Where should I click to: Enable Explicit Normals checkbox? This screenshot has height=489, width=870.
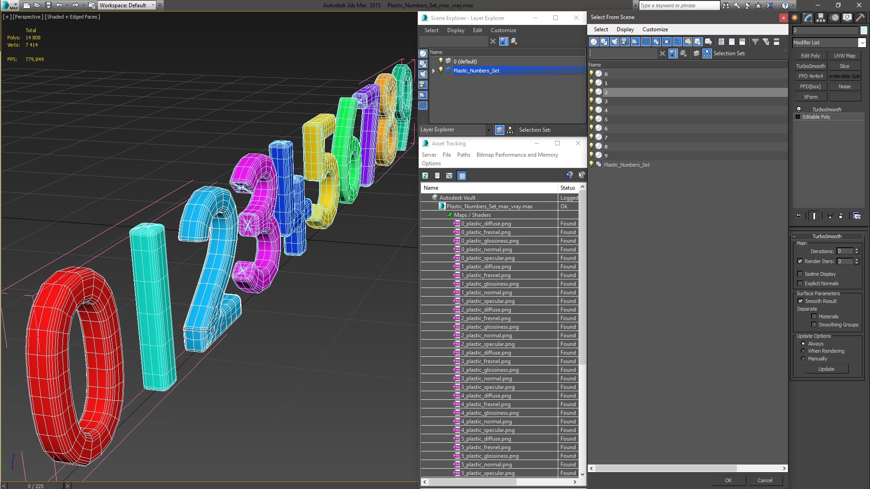coord(800,283)
